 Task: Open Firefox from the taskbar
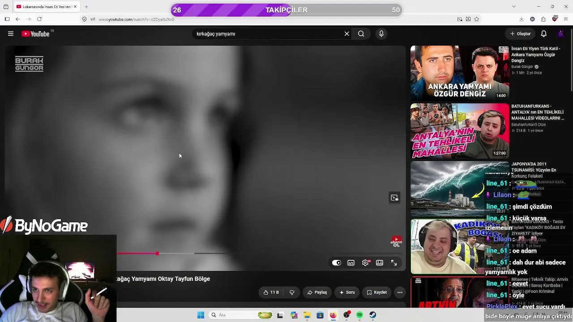(333, 315)
